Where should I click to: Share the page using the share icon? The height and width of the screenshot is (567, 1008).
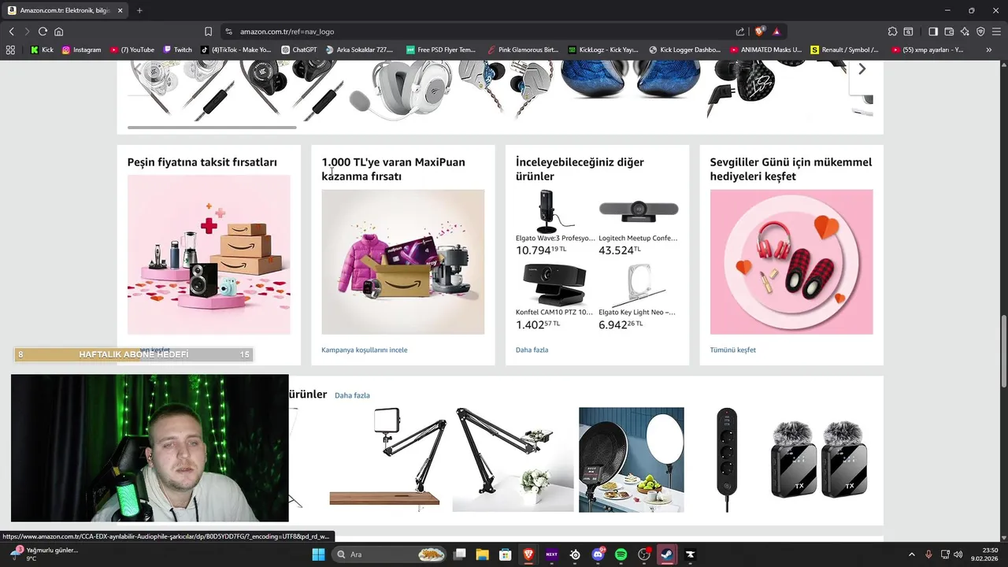coord(740,31)
